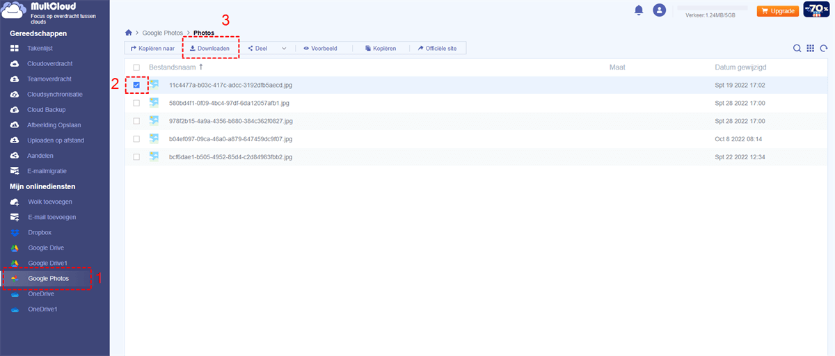The width and height of the screenshot is (835, 356).
Task: Open Uploaden op afstand in sidebar
Action: [54, 140]
